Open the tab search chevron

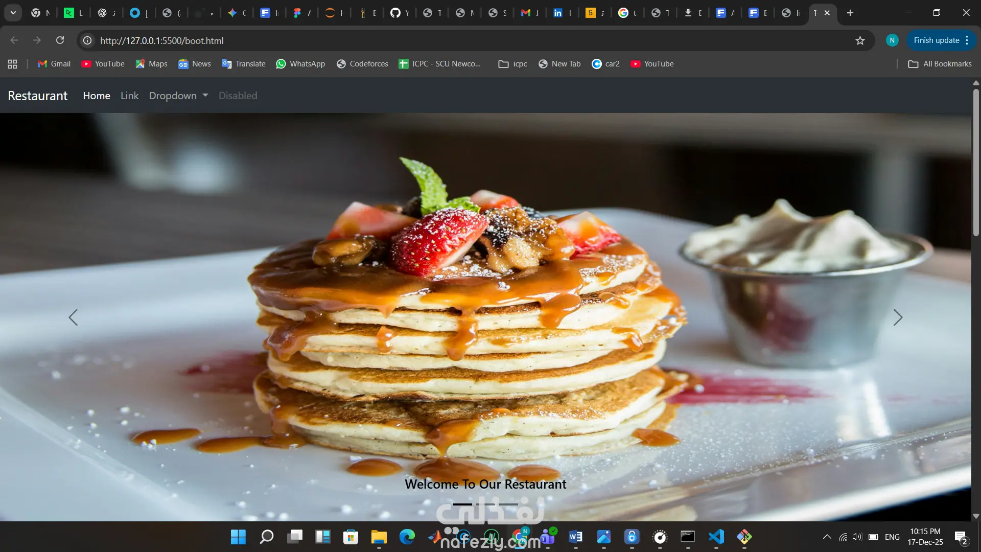[13, 13]
